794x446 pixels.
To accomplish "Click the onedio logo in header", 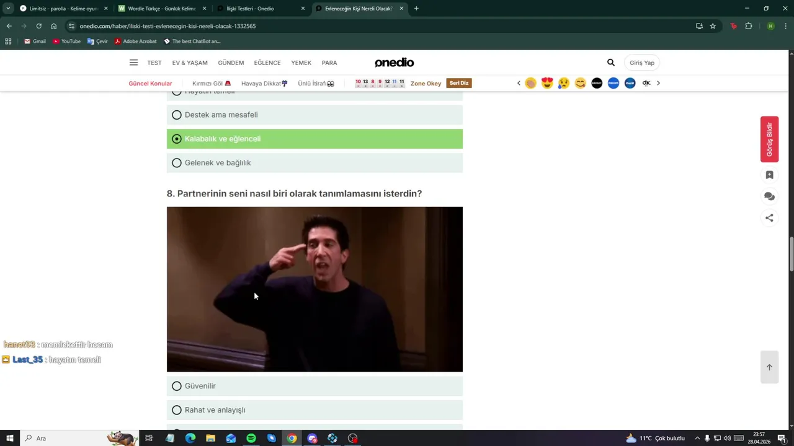I will pyautogui.click(x=395, y=63).
